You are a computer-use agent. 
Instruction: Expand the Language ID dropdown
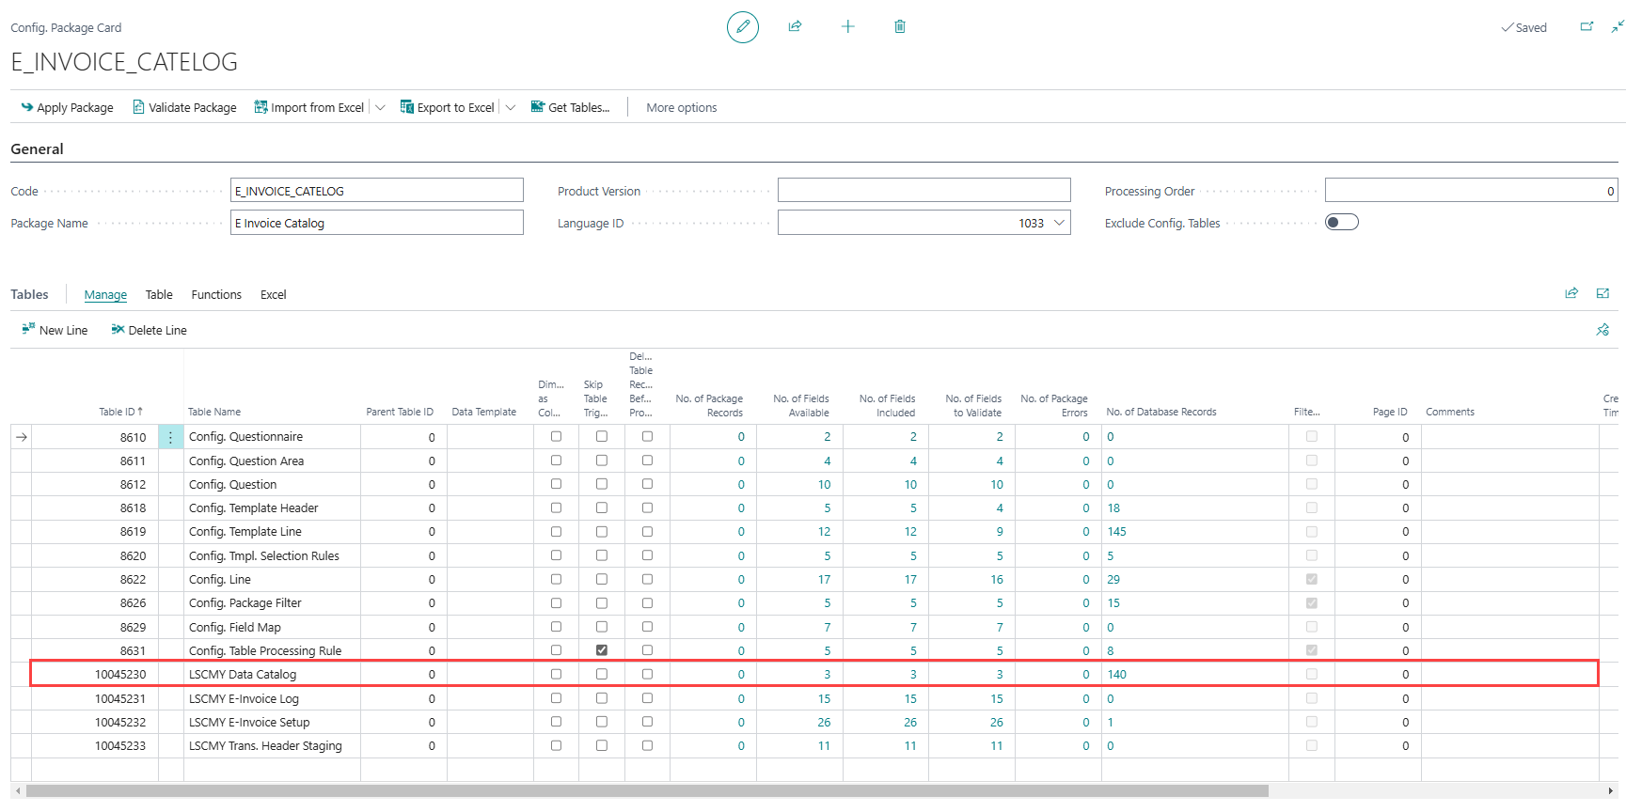point(1059,223)
